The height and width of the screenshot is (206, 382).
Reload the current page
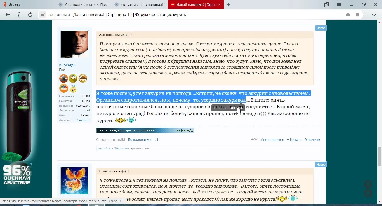coord(30,15)
